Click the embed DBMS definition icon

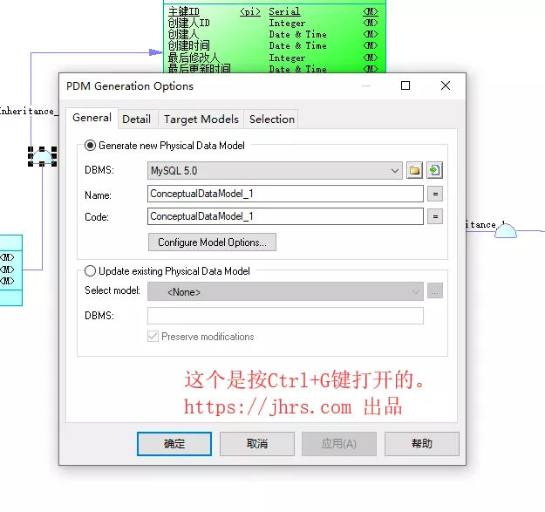(434, 170)
